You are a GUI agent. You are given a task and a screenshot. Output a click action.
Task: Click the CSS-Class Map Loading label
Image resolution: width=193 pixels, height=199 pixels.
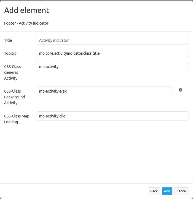[x=17, y=119]
